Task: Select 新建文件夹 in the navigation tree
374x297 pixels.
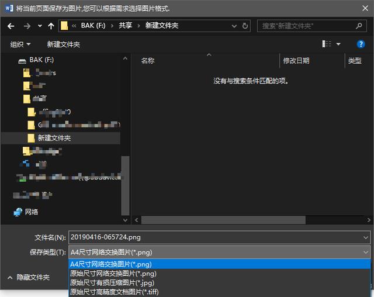Action: pos(54,138)
